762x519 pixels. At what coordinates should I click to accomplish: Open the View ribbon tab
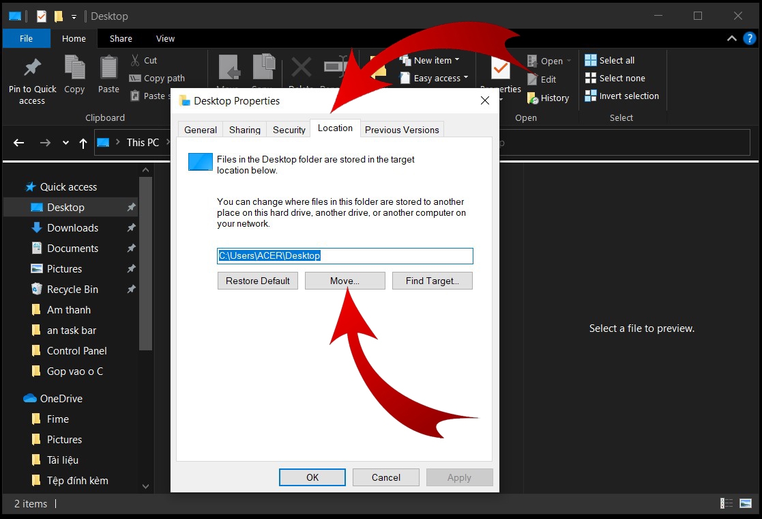pos(165,38)
